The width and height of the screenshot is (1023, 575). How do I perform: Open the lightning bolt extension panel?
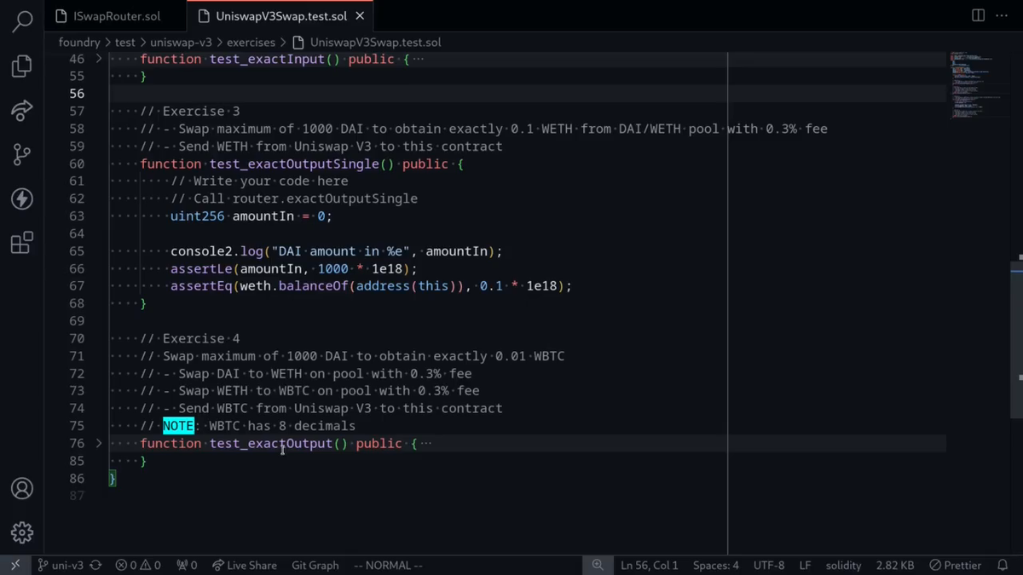coord(22,198)
